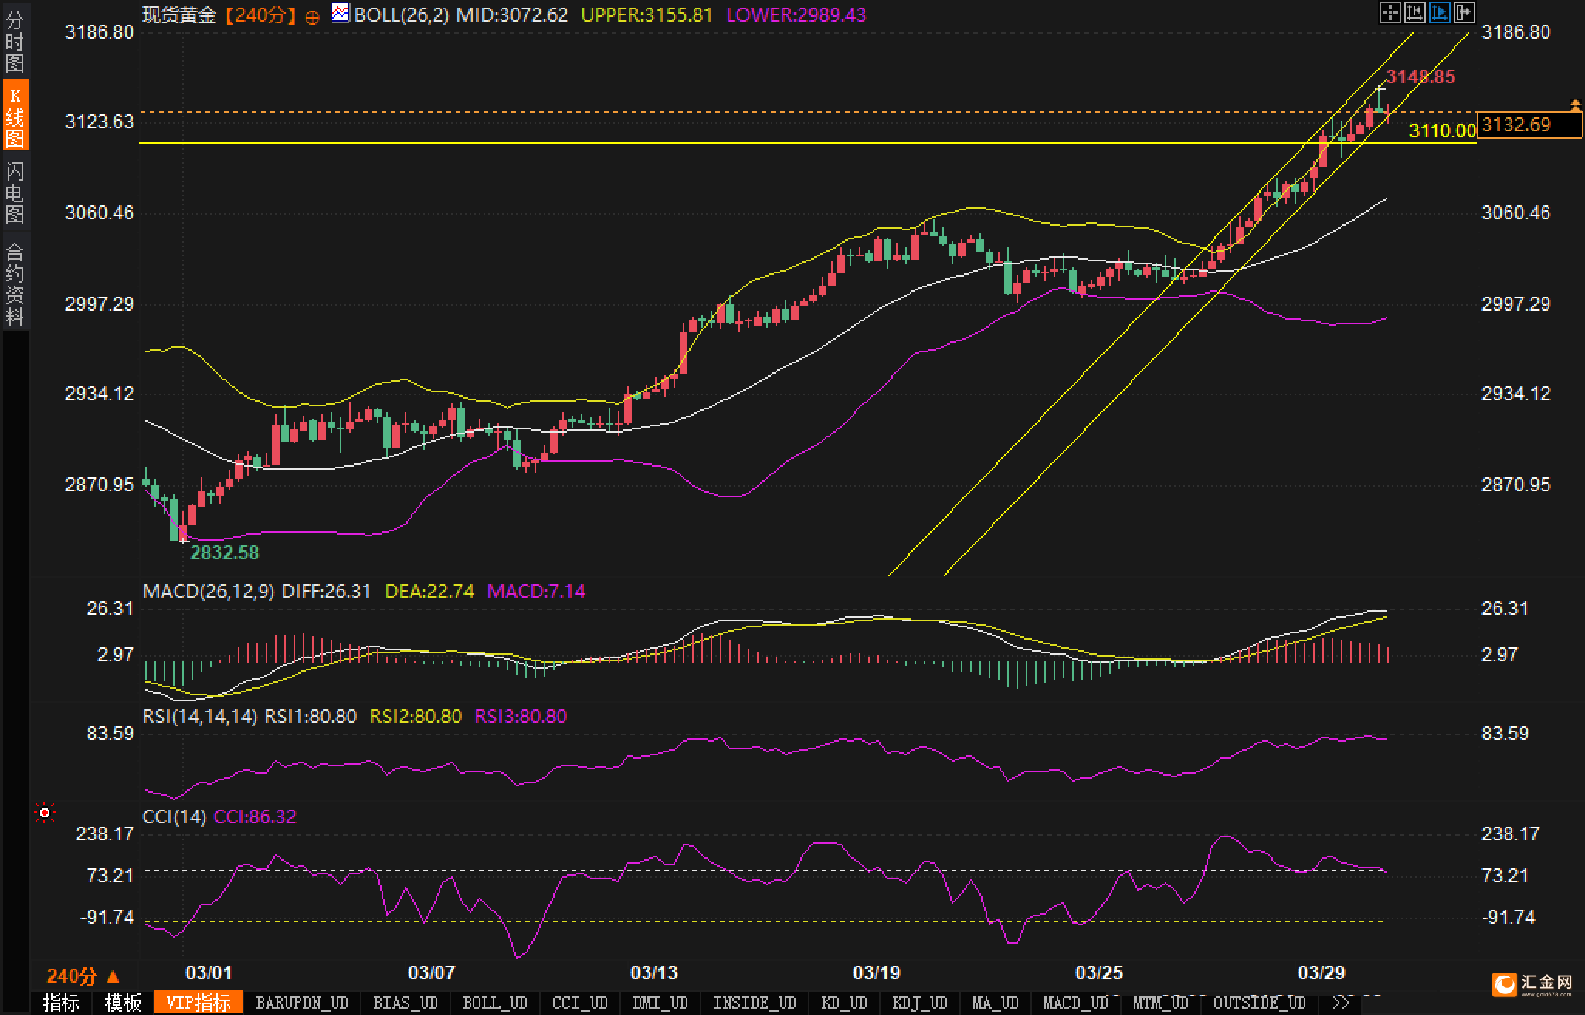1585x1015 pixels.
Task: Click the DEA:22.74 value
Action: pyautogui.click(x=429, y=592)
